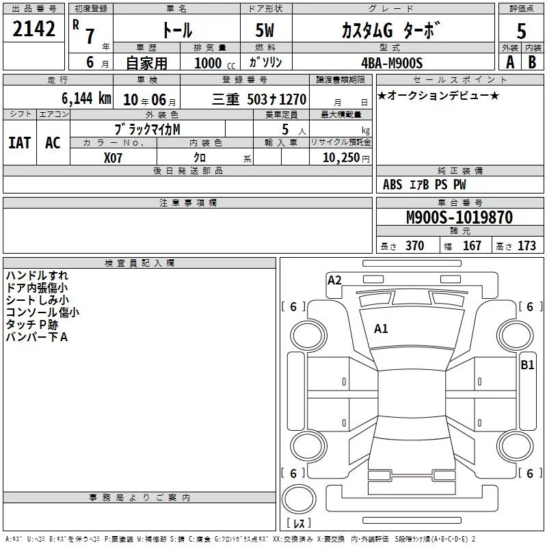Click the A1 marker on the hood

[x=381, y=329]
